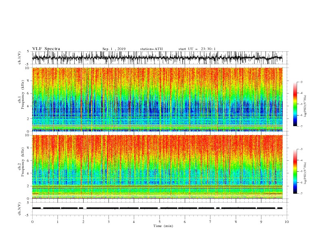Click the "5" tick on ch.3(V) axis
The width and height of the screenshot is (323, 249).
[x=28, y=202]
